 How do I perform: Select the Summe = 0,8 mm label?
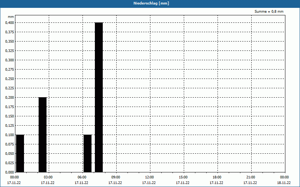click(x=269, y=12)
